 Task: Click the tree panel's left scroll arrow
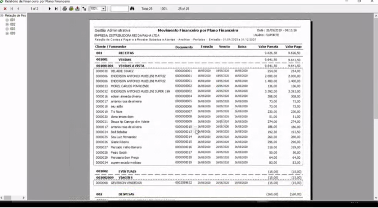pos(2,198)
